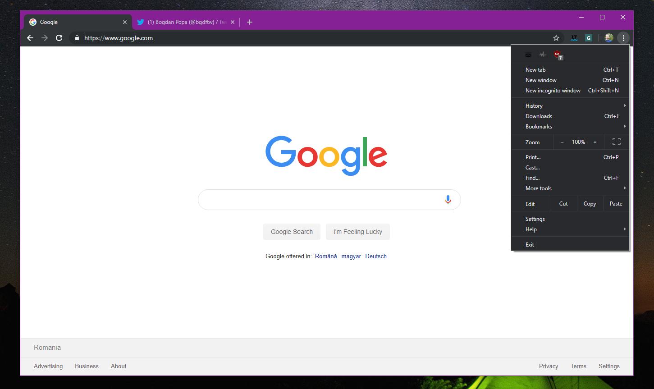
Task: Click the three-dot Chrome menu button
Action: (623, 38)
